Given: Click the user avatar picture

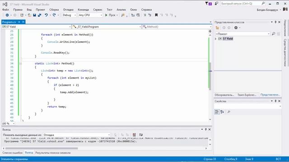Looking at the screenshot, I should coord(285,9).
